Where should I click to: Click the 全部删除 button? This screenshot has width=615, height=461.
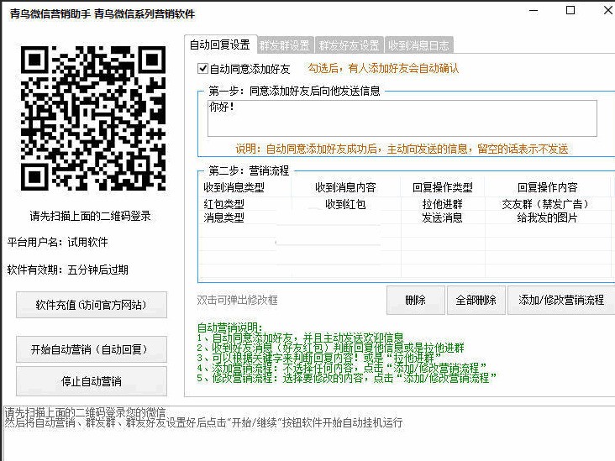(x=476, y=301)
